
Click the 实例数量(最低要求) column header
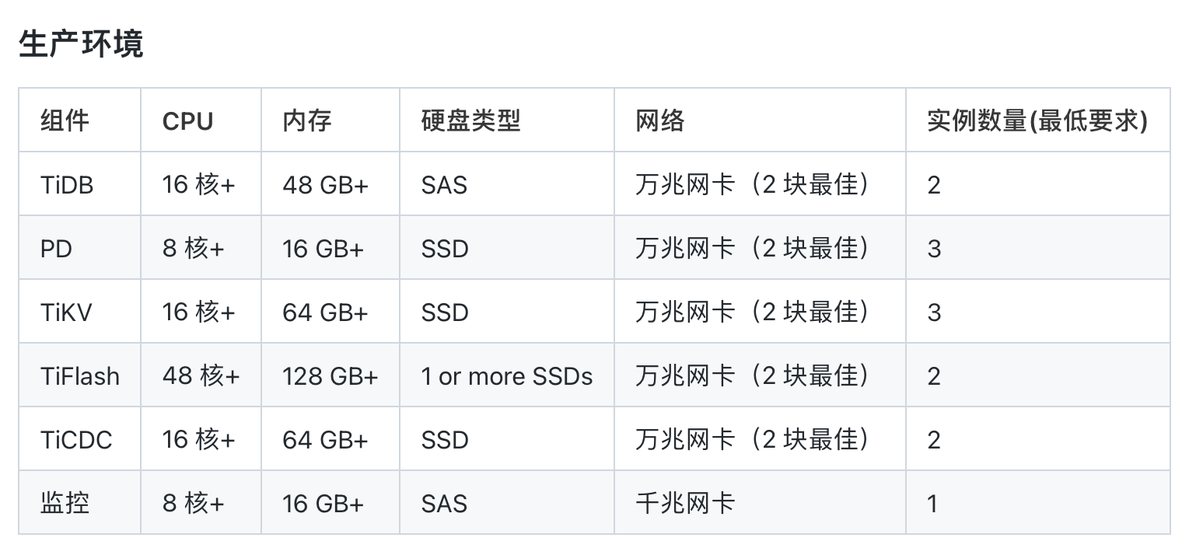1037,120
